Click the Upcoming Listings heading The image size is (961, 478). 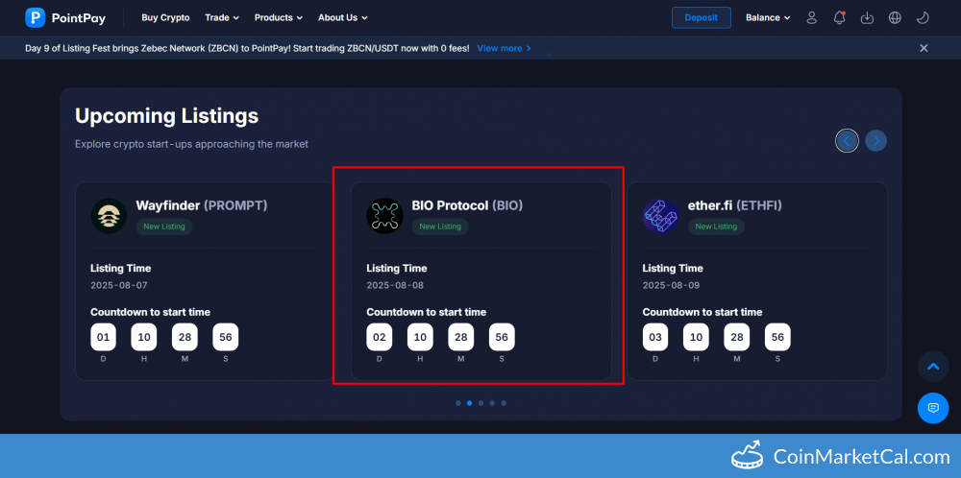tap(166, 116)
